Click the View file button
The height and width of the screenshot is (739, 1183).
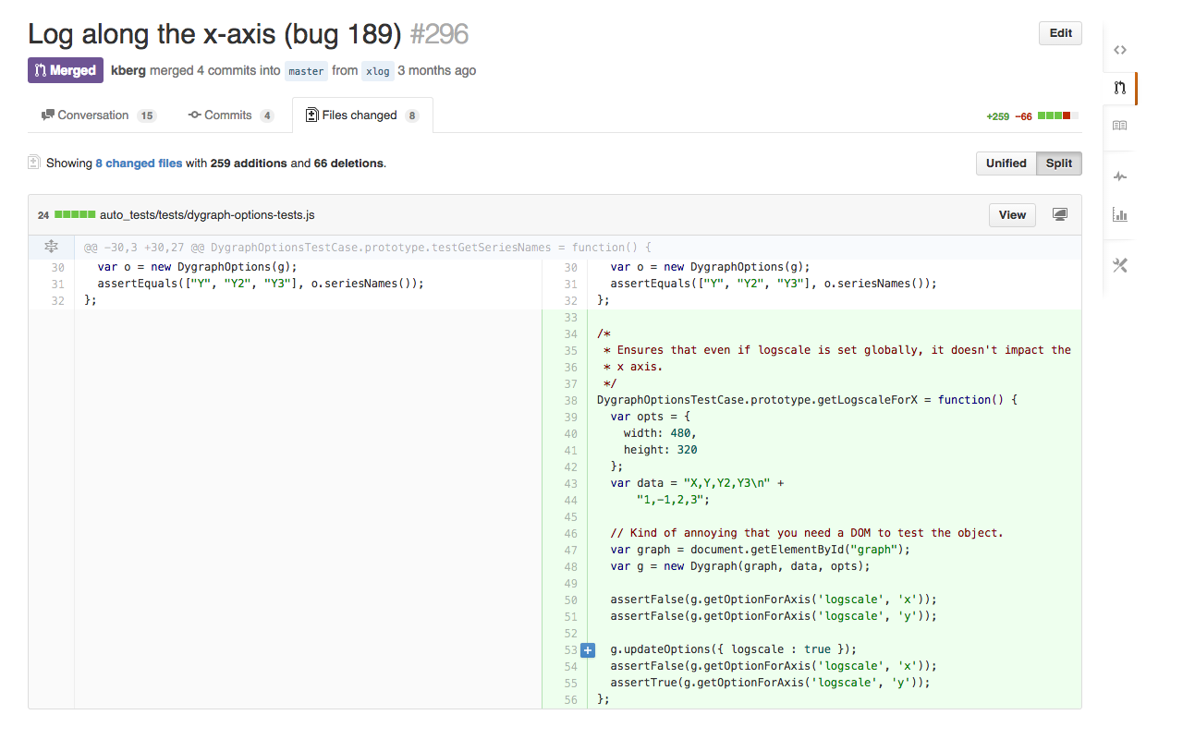pyautogui.click(x=1012, y=215)
